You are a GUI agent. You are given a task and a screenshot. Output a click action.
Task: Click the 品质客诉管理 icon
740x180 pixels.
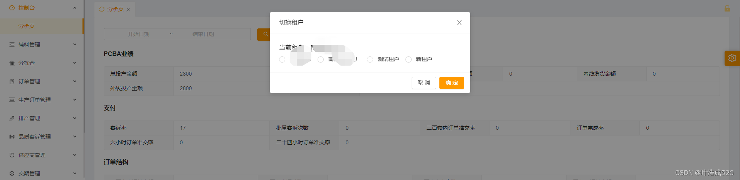coord(12,137)
